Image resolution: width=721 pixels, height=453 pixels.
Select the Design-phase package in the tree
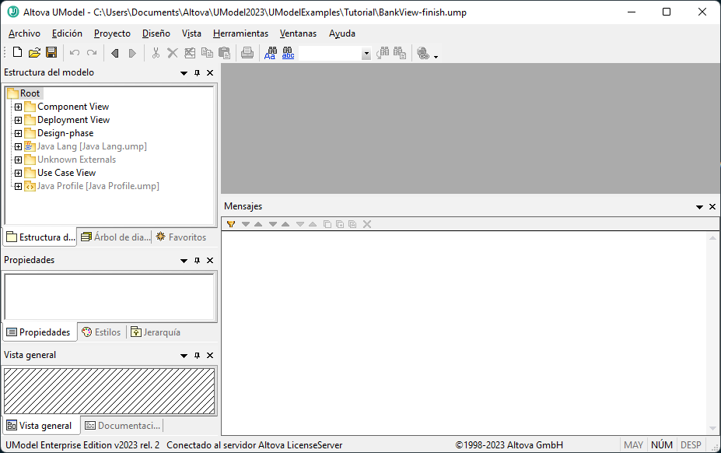[65, 133]
